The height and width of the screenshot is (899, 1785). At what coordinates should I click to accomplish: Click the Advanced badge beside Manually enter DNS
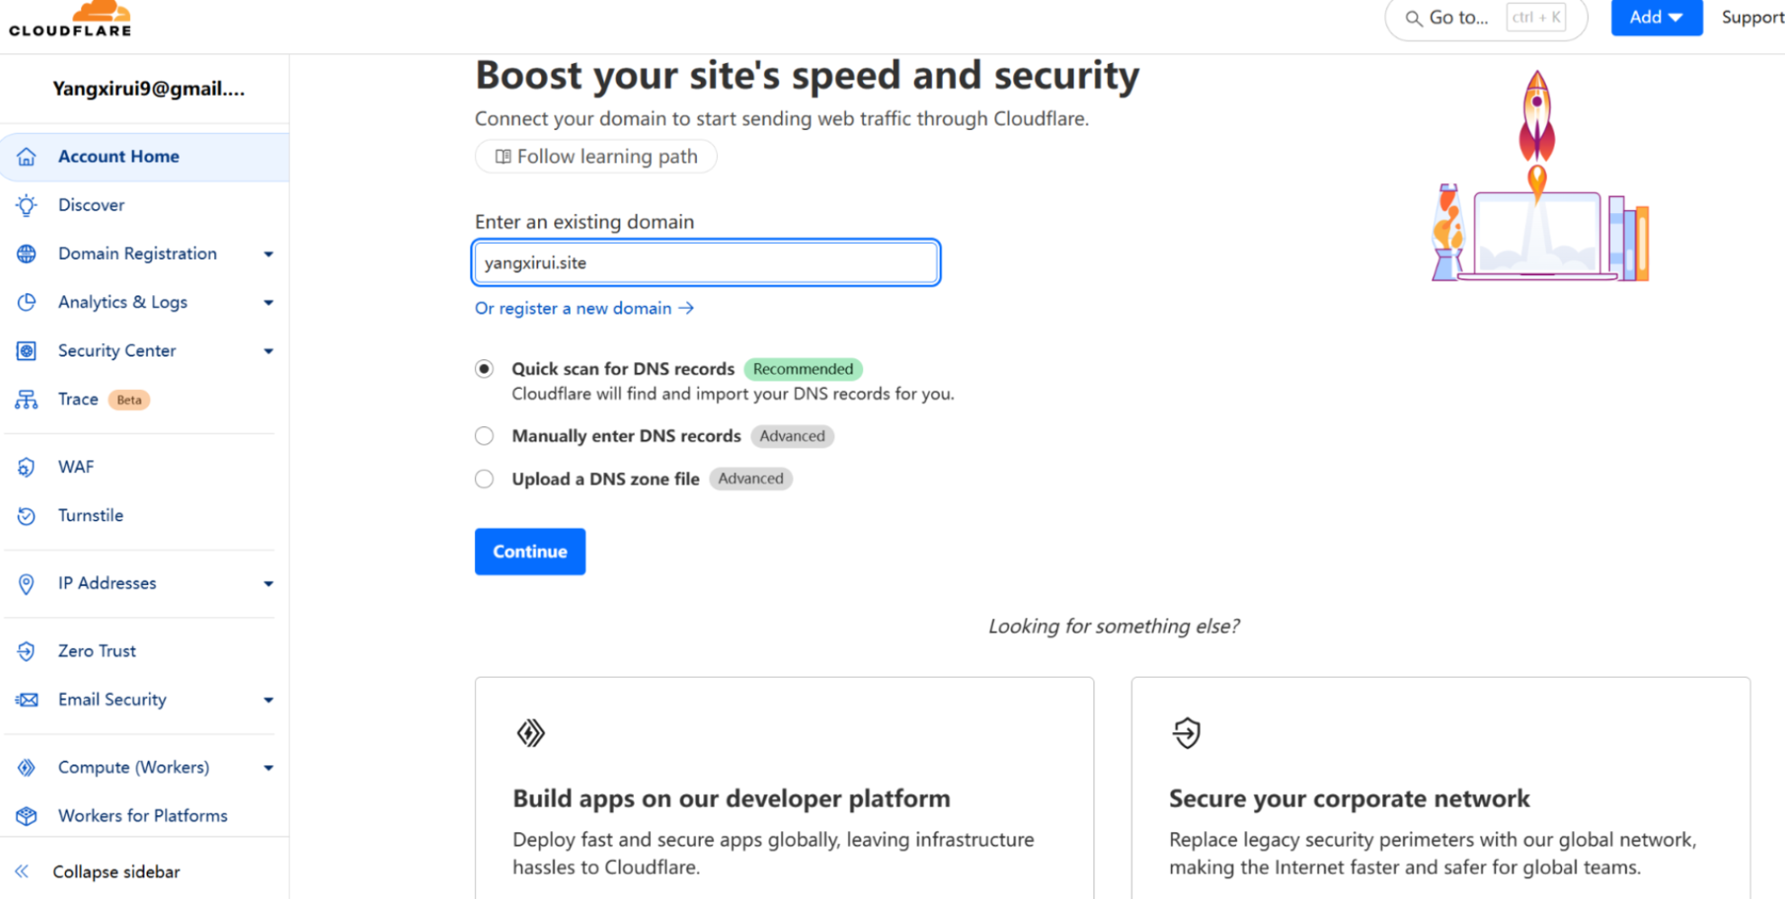tap(792, 436)
